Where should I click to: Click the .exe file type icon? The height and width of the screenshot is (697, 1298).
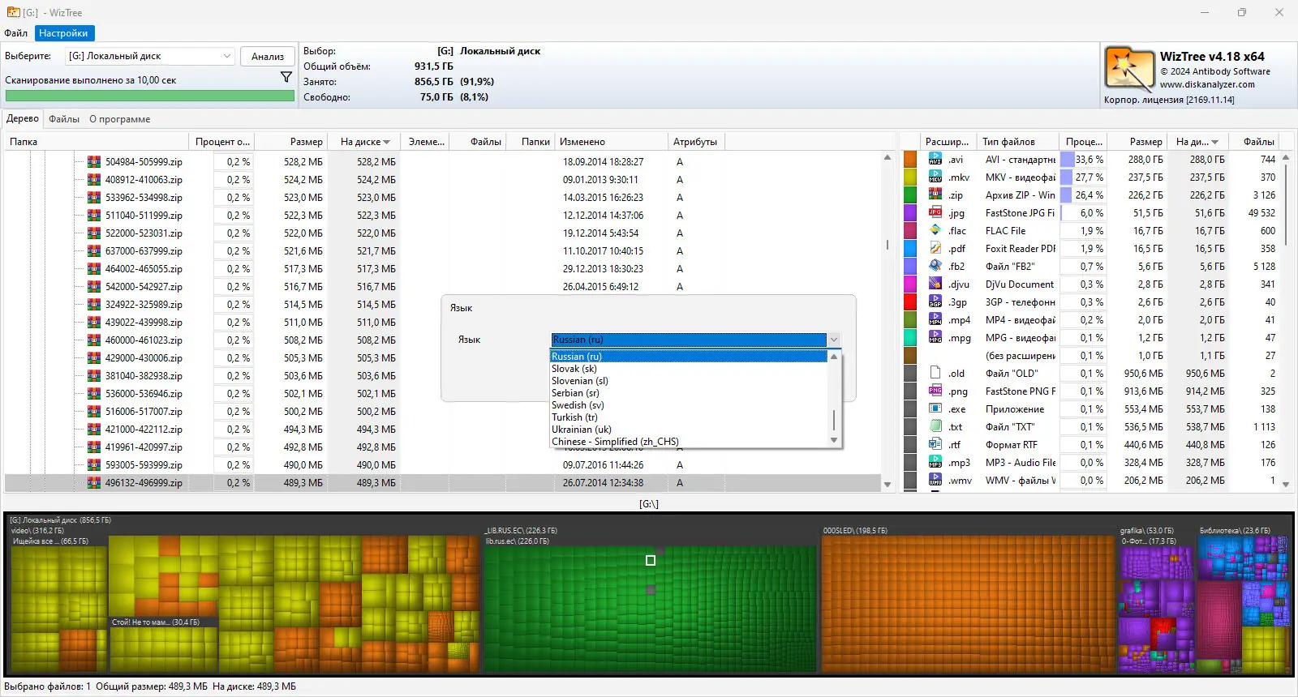coord(935,409)
